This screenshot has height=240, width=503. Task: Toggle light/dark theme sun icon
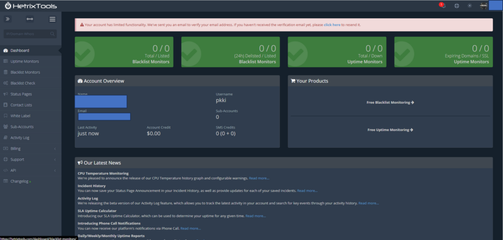[470, 6]
